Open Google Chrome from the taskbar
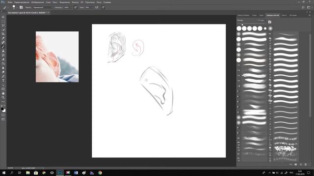This screenshot has width=314, height=176. [x=100, y=173]
